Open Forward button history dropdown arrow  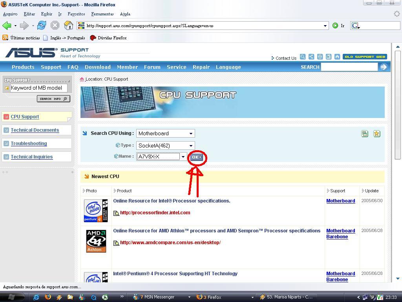[33, 26]
